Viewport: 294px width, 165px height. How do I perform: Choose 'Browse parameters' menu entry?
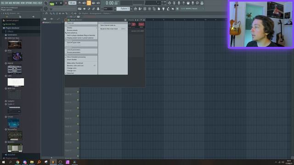[x=81, y=52]
